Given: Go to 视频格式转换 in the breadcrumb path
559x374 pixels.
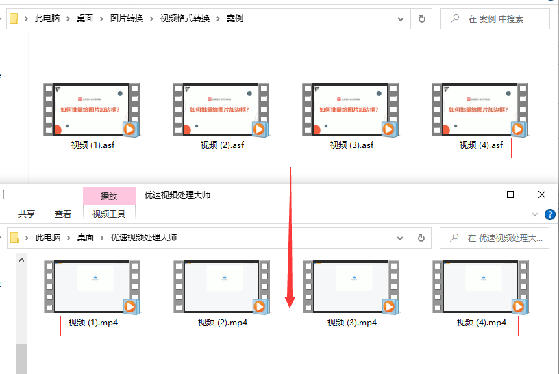Looking at the screenshot, I should [x=184, y=19].
